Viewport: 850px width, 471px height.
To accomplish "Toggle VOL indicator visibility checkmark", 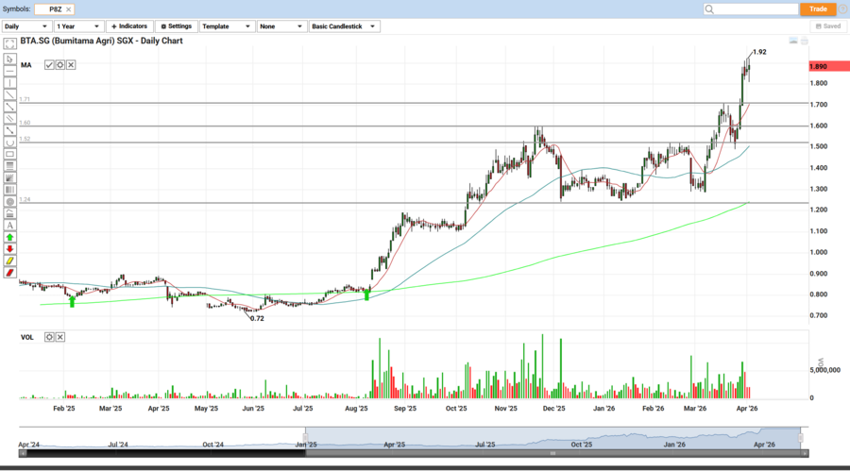I will tap(49, 337).
